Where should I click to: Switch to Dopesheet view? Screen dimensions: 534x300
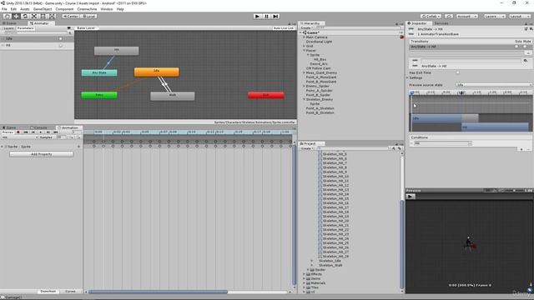point(48,291)
